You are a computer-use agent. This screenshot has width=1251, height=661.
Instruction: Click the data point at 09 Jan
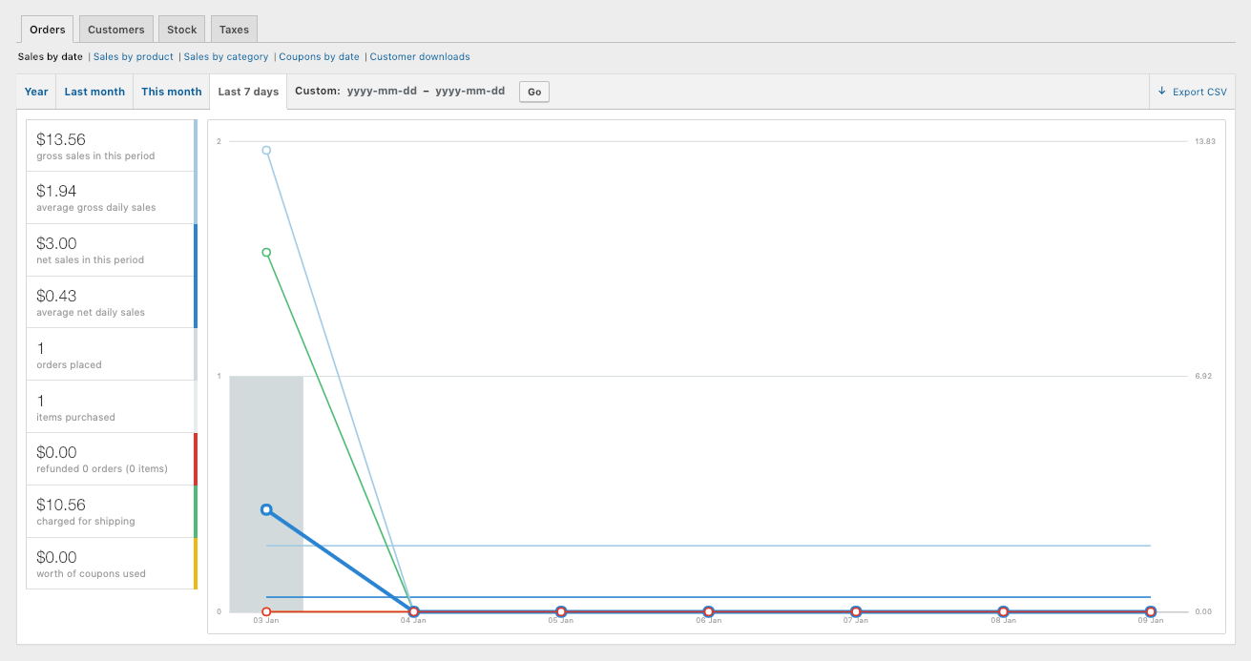click(1151, 611)
